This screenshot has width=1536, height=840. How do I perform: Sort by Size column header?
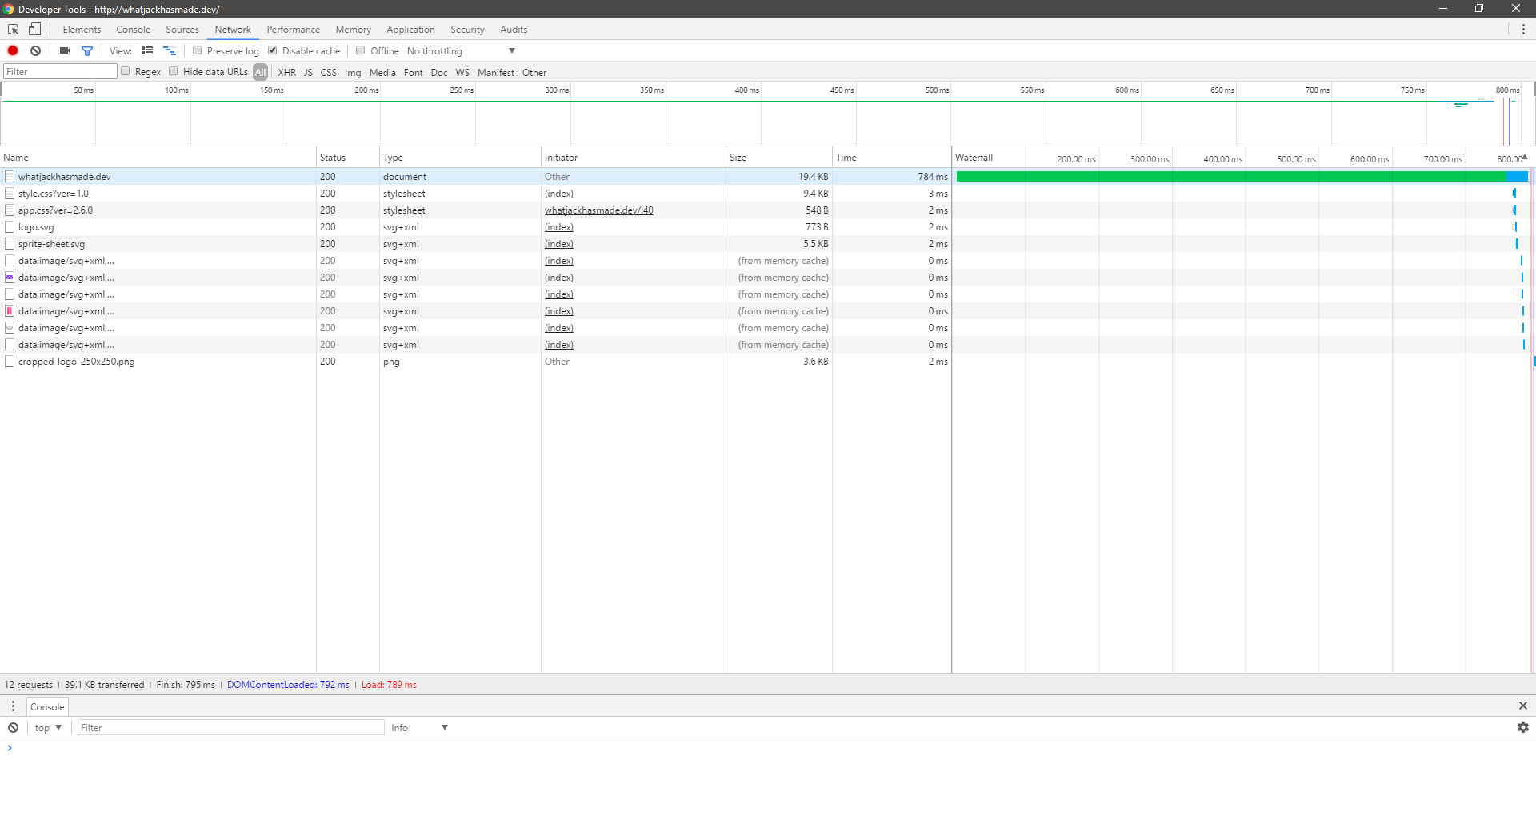click(779, 158)
